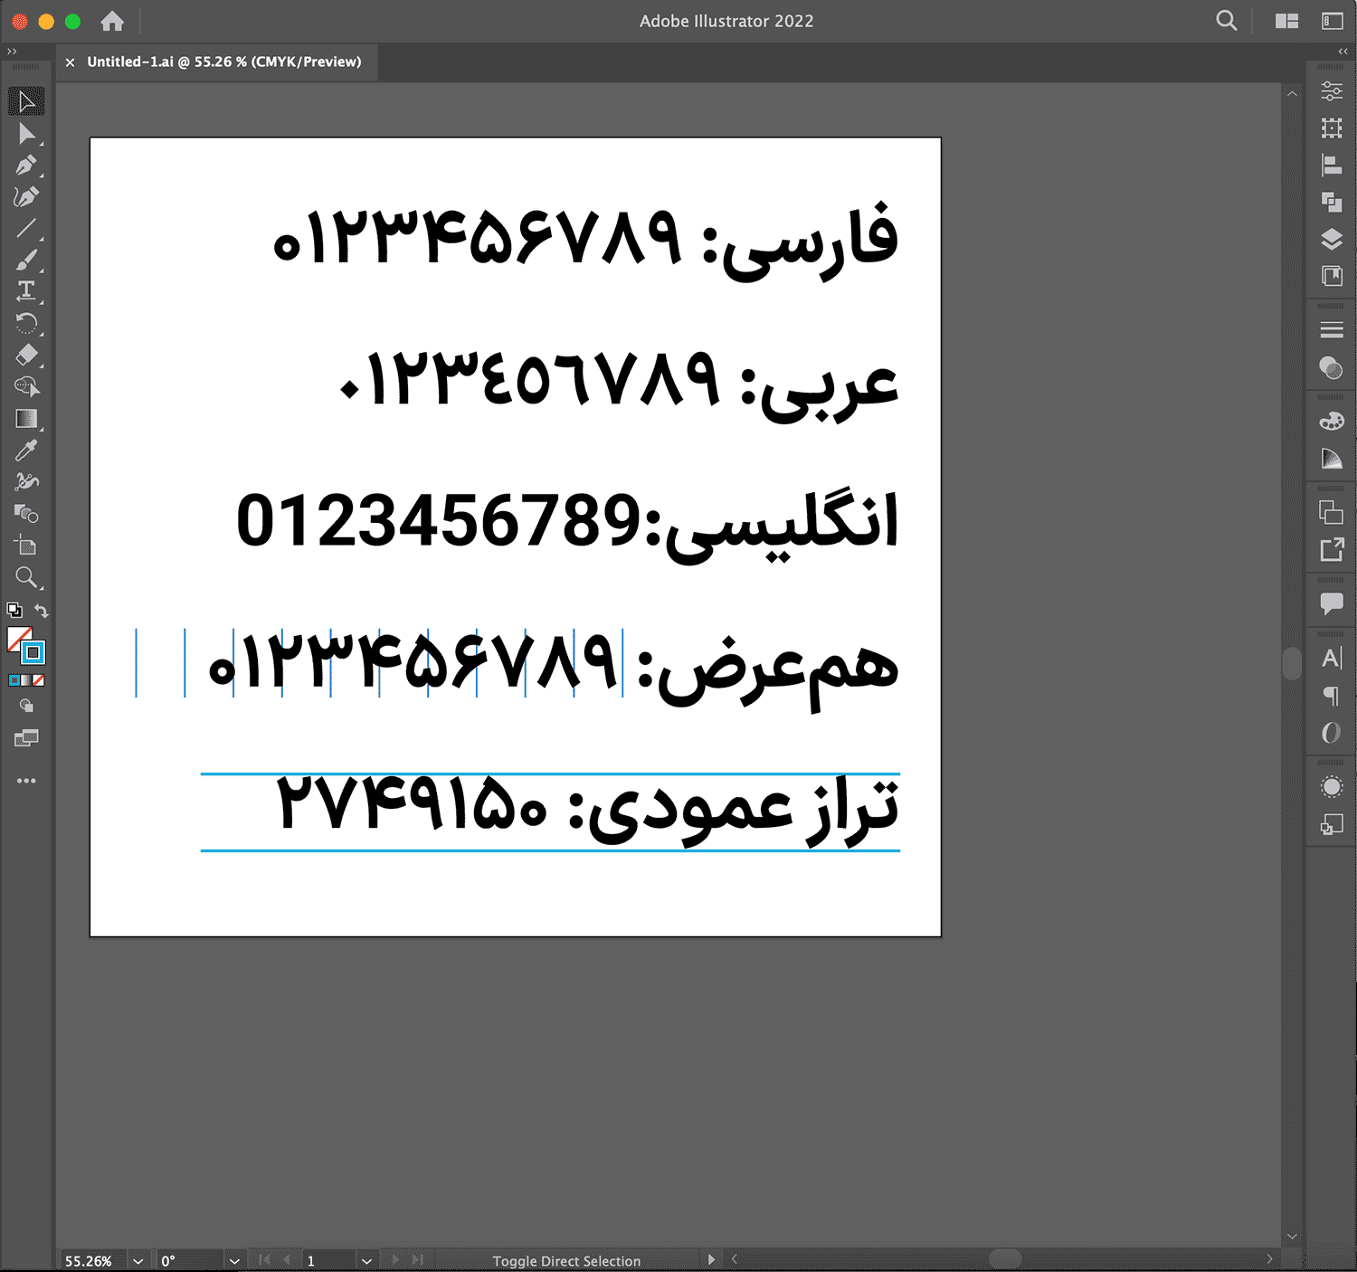
Task: Select the Zoom tool
Action: 26,577
